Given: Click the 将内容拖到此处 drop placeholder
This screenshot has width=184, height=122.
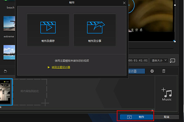Looking at the screenshot, I should (x=30, y=92).
